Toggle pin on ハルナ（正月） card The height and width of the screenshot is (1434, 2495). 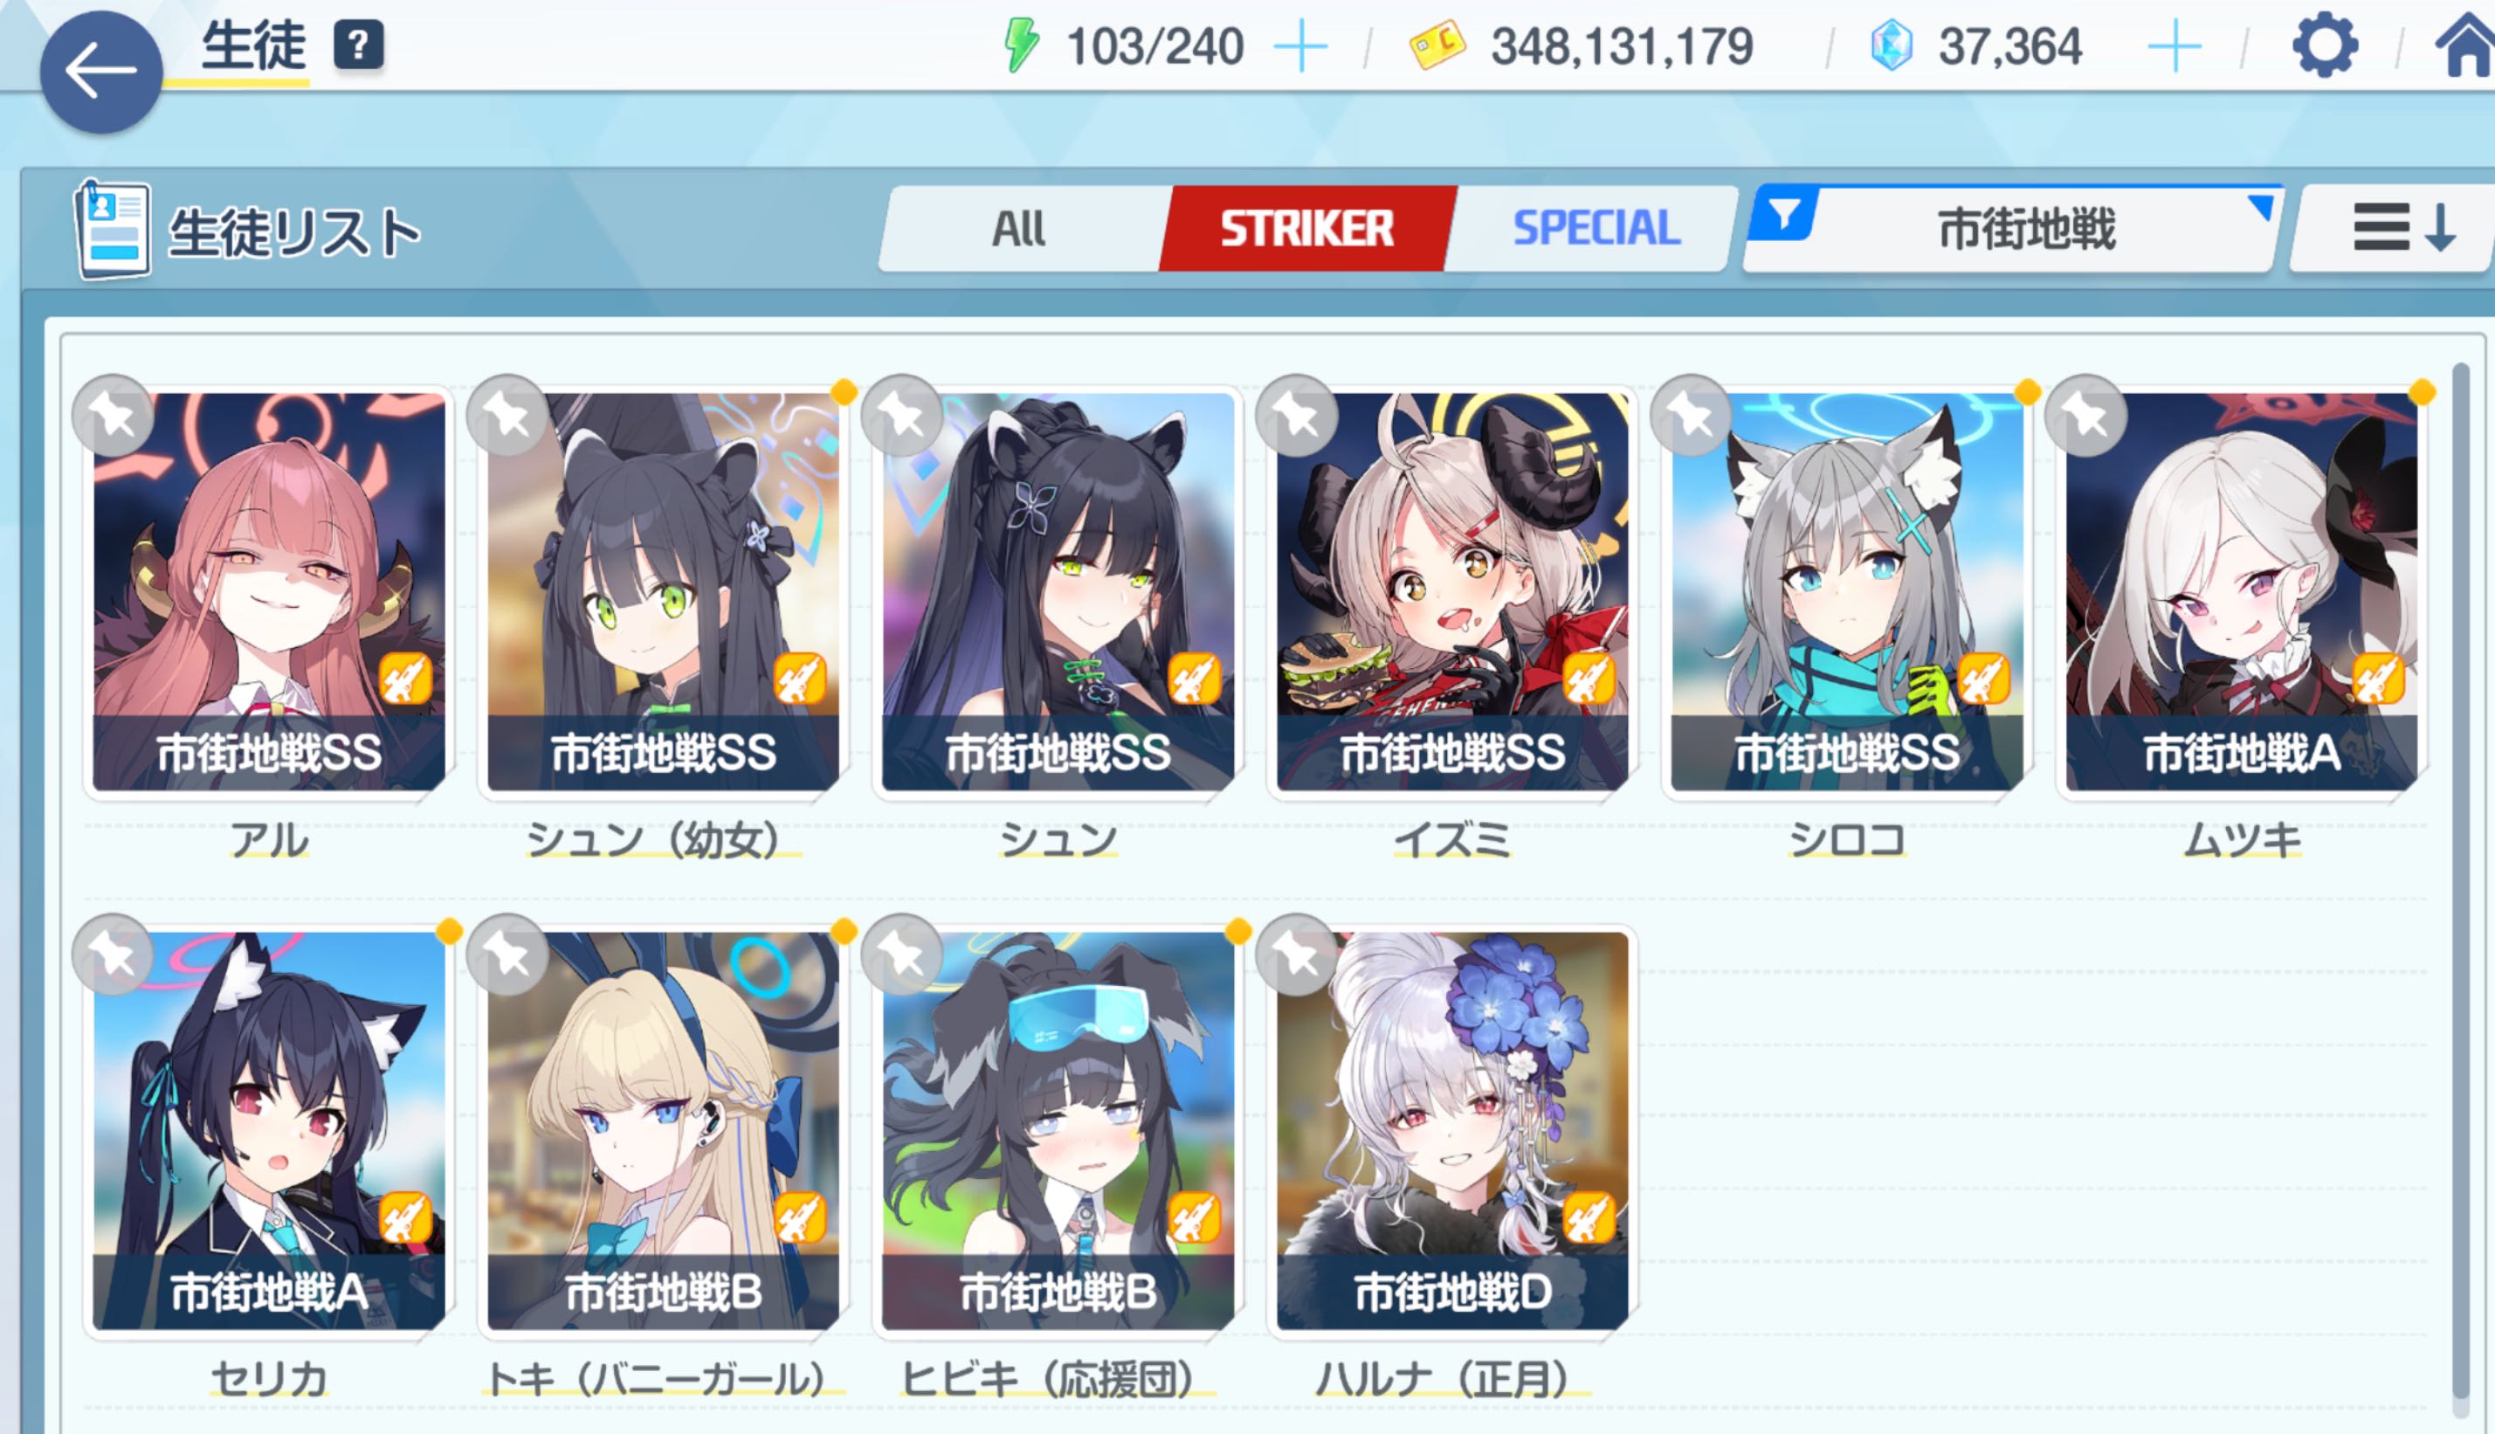pyautogui.click(x=1298, y=955)
